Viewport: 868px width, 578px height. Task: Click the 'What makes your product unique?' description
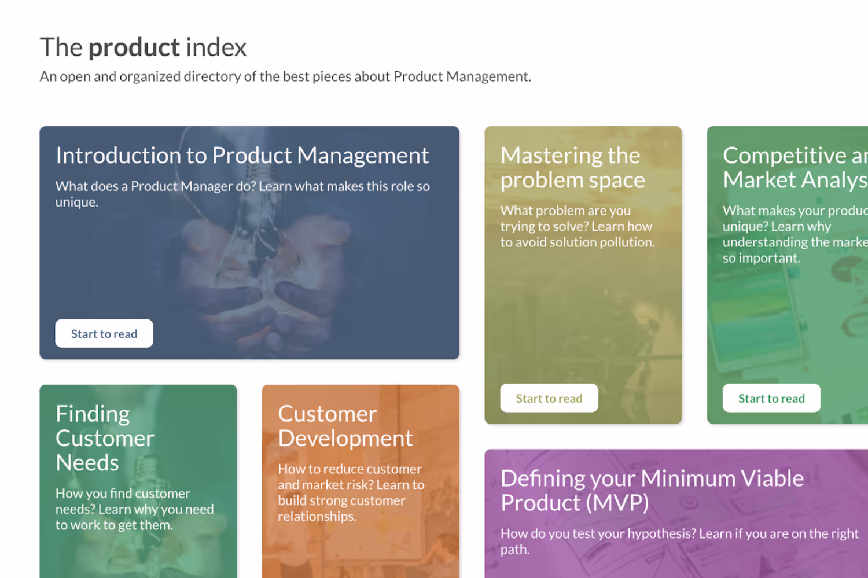coord(795,234)
